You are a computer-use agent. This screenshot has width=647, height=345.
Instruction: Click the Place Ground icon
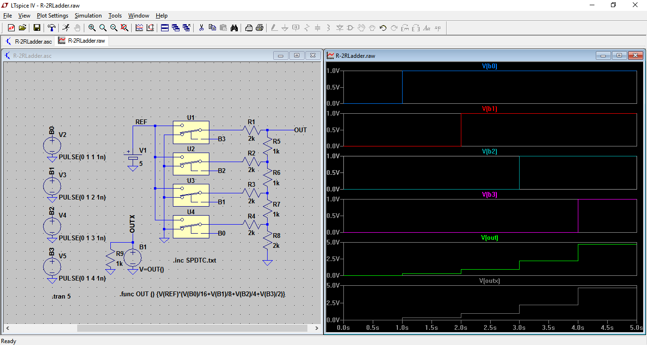pyautogui.click(x=285, y=28)
